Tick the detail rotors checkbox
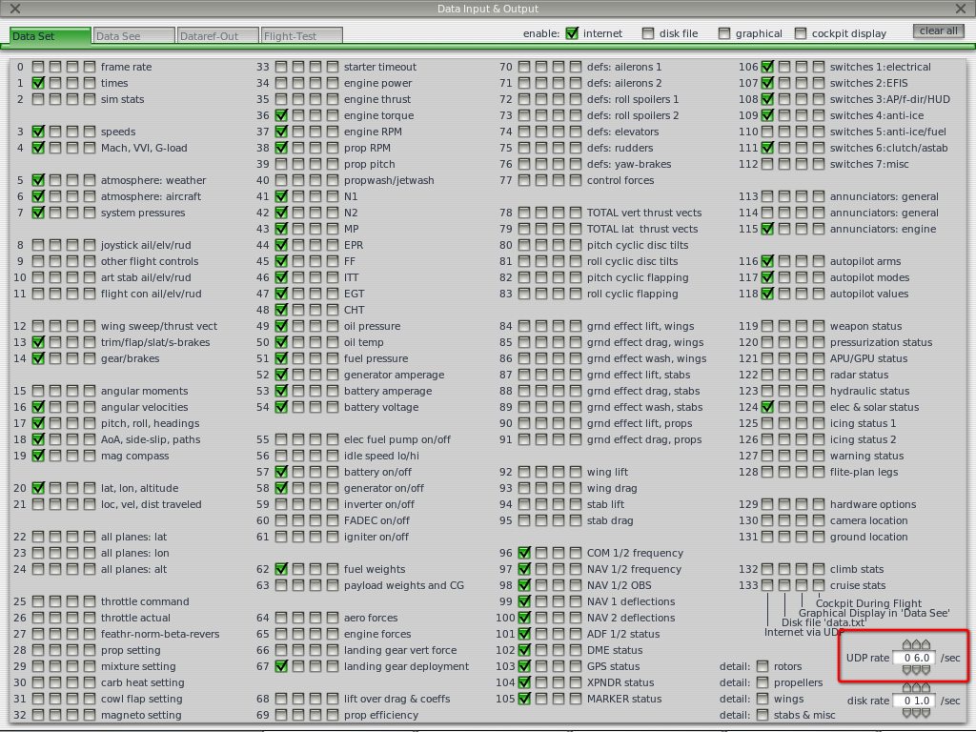The height and width of the screenshot is (732, 976). click(762, 666)
